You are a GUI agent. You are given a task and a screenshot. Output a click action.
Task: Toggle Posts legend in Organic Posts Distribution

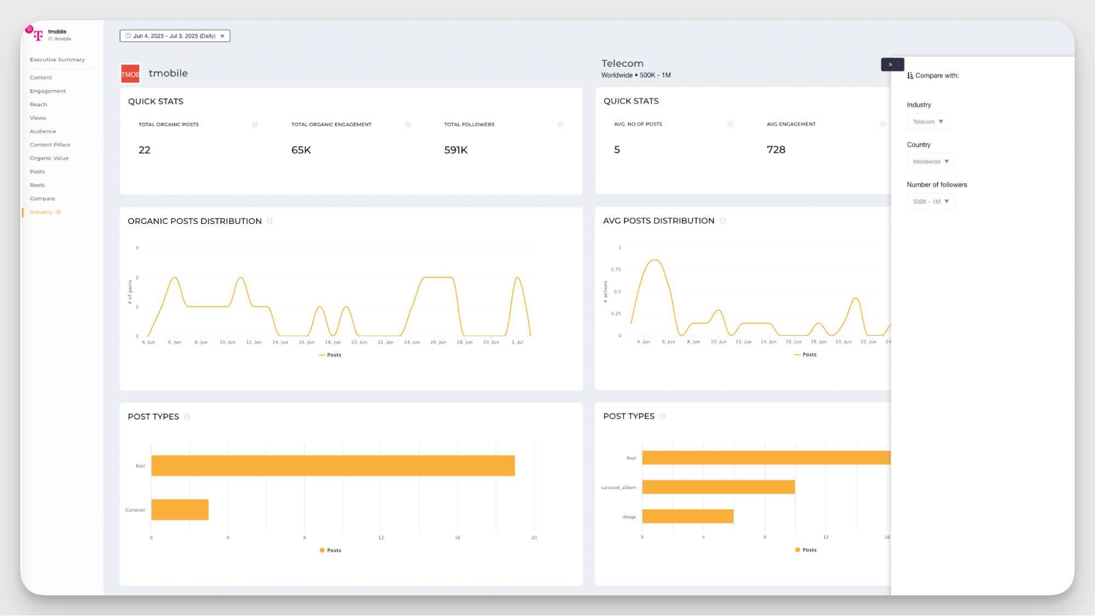coord(330,355)
